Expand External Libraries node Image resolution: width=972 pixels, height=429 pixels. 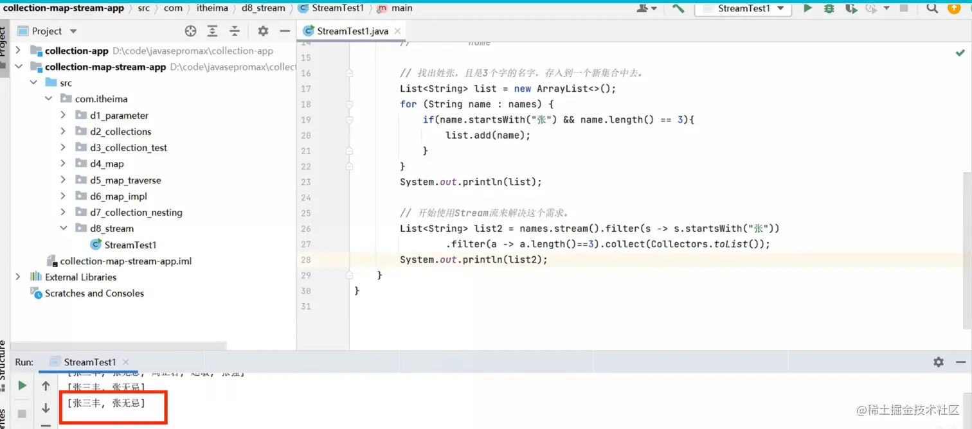18,277
